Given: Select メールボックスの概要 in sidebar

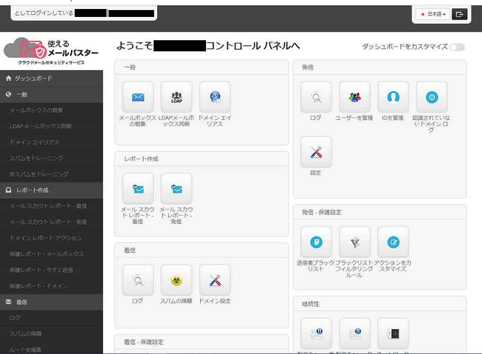Looking at the screenshot, I should pos(51,110).
